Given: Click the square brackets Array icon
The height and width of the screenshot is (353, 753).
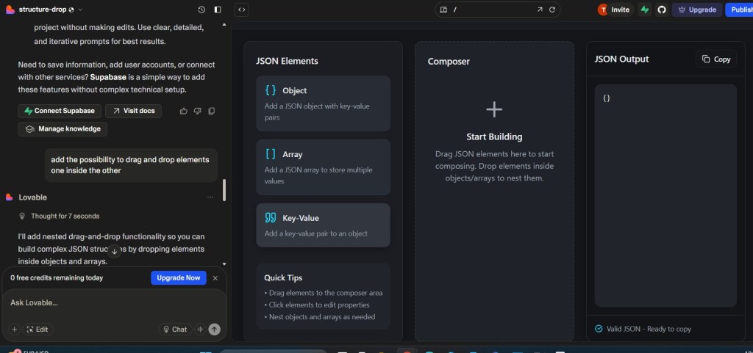Looking at the screenshot, I should point(271,153).
